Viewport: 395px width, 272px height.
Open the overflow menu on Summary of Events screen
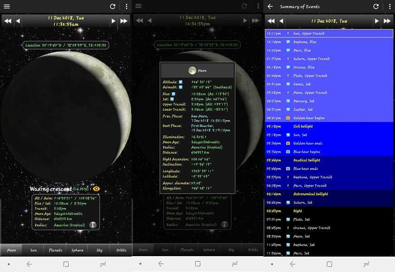pyautogui.click(x=390, y=6)
